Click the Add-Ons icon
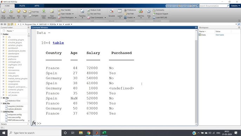This screenshot has width=241, height=136. [x=141, y=11]
